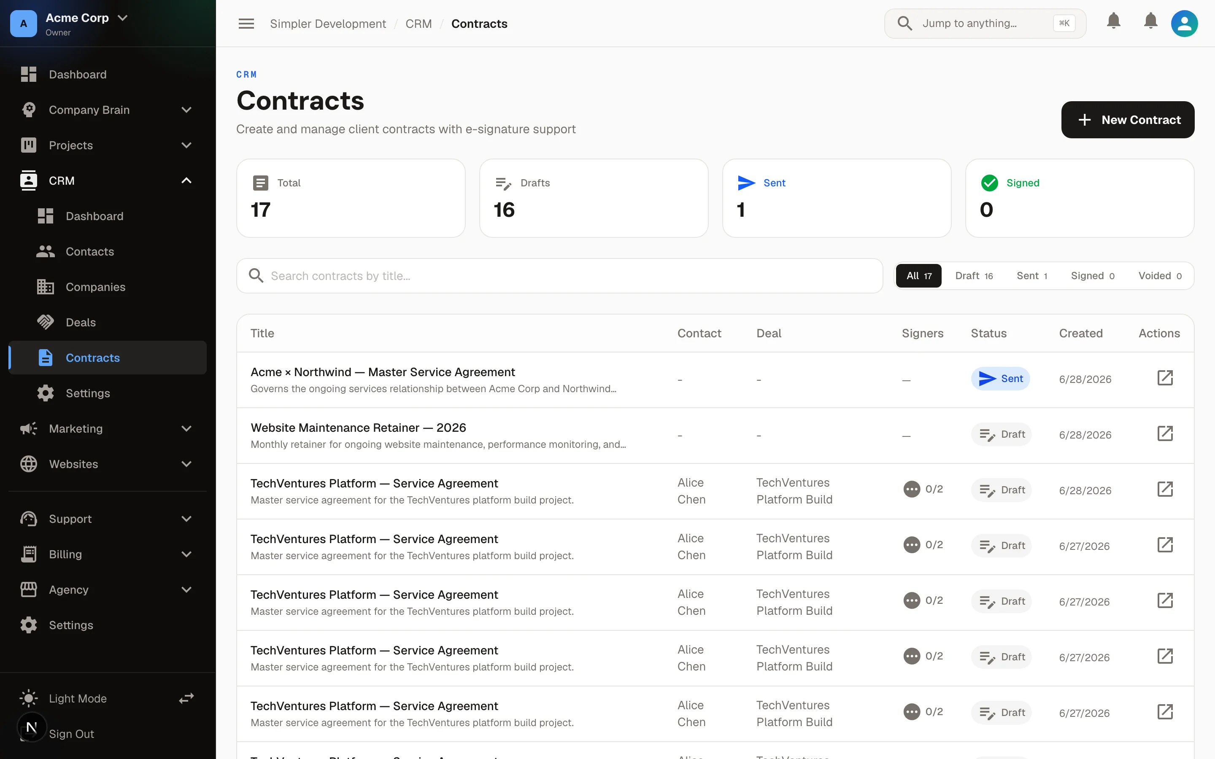The height and width of the screenshot is (759, 1215).
Task: Expand the Websites section chevron
Action: 186,464
